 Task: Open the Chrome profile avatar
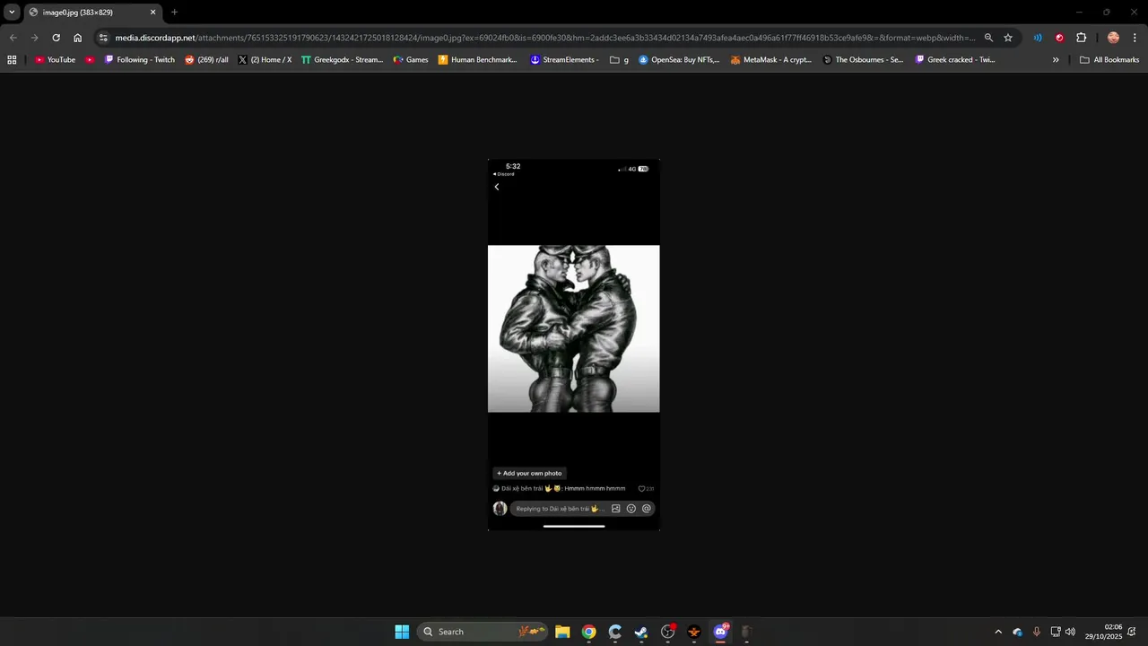coord(1113,38)
